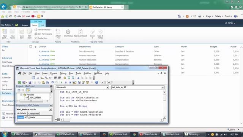This screenshot has width=243, height=137.
Task: Select the Categorized properties tab
Action: 34,113
